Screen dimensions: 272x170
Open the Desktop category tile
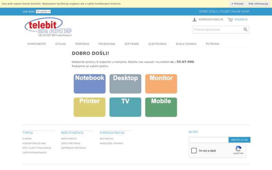tap(125, 84)
